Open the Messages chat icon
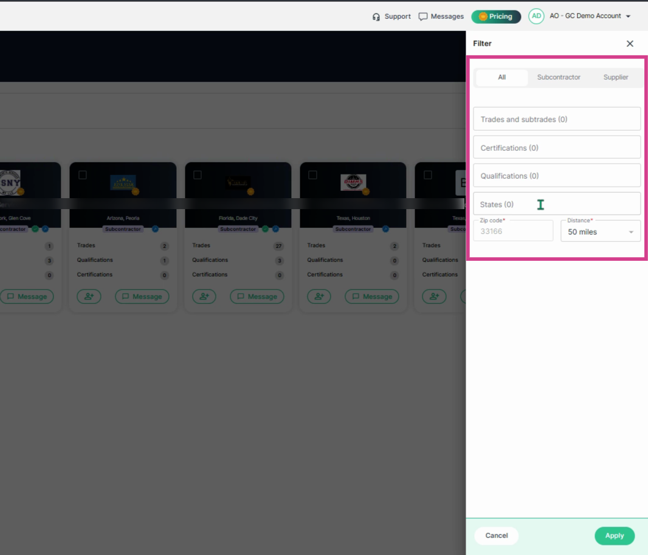The height and width of the screenshot is (555, 648). (x=422, y=16)
